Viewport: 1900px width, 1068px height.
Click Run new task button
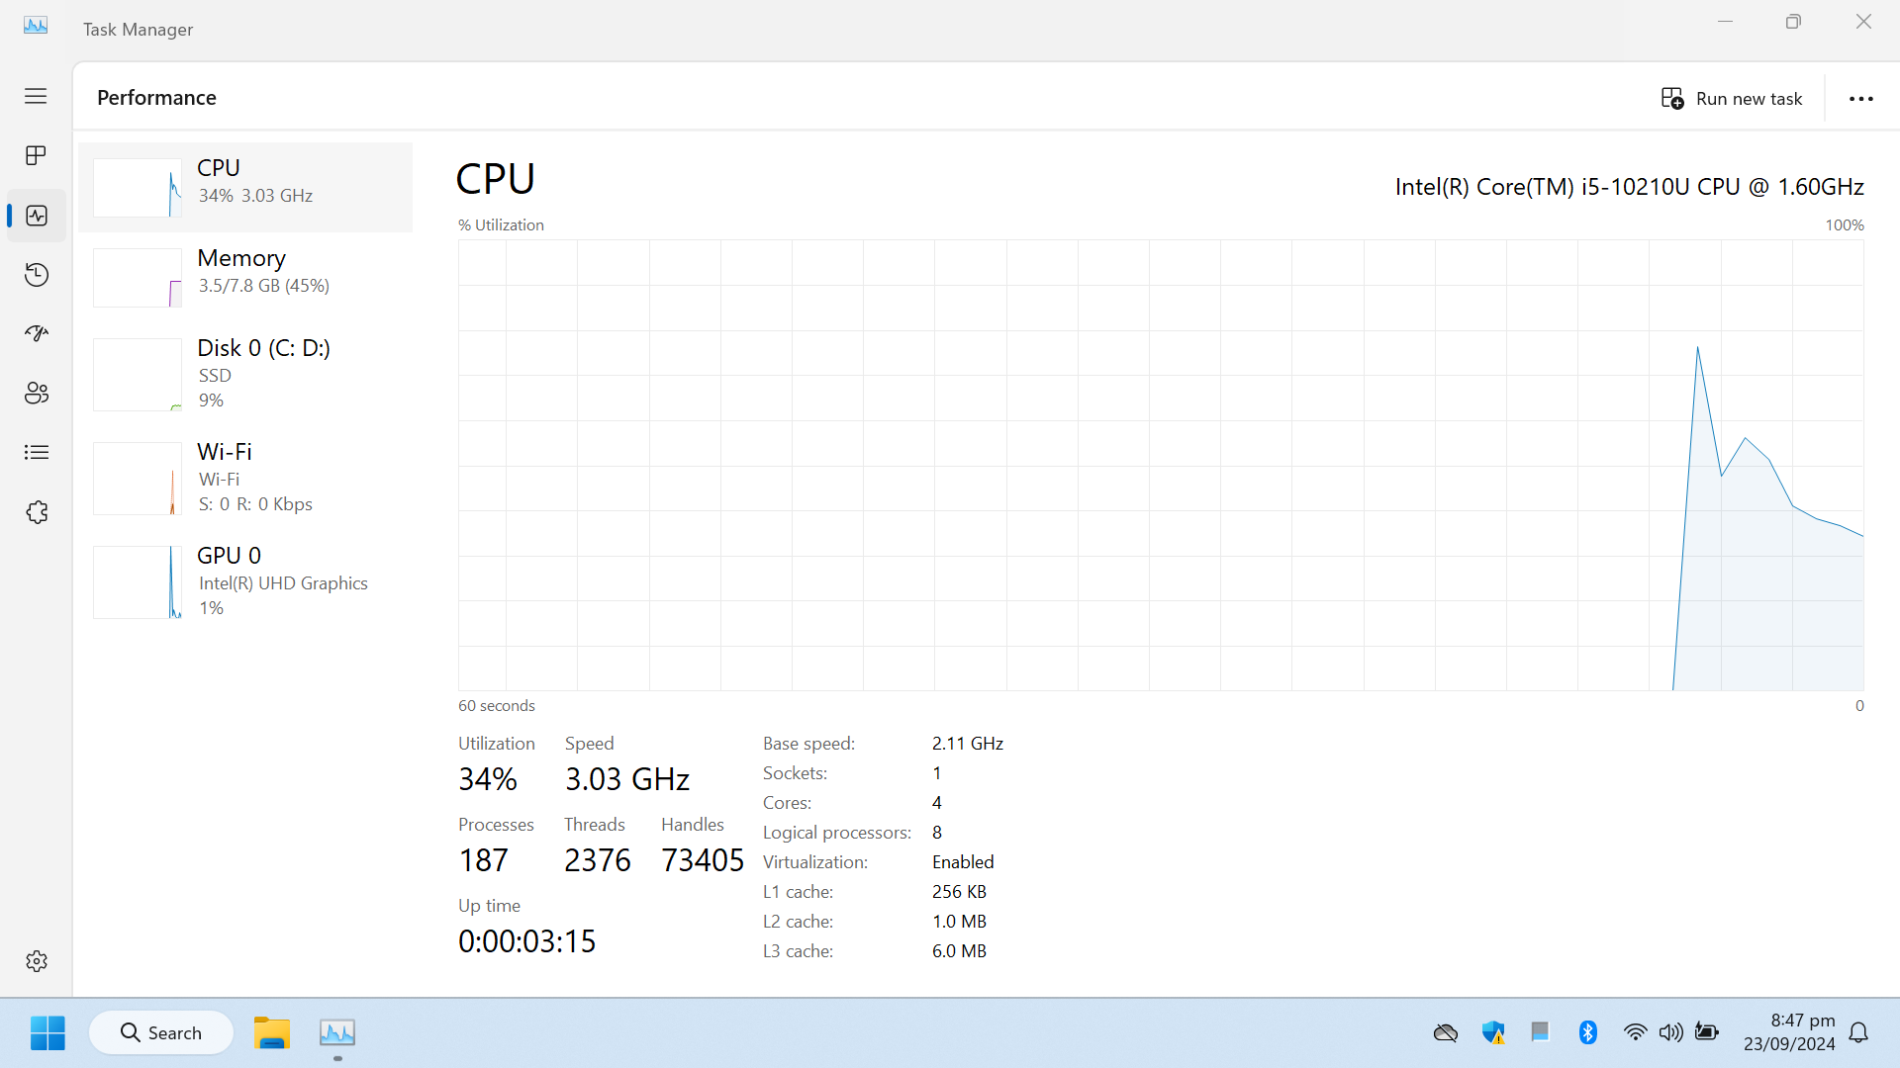[1732, 98]
